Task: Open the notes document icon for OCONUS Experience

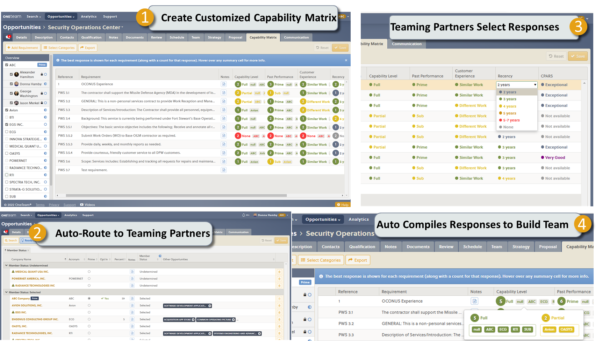Action: pyautogui.click(x=224, y=84)
